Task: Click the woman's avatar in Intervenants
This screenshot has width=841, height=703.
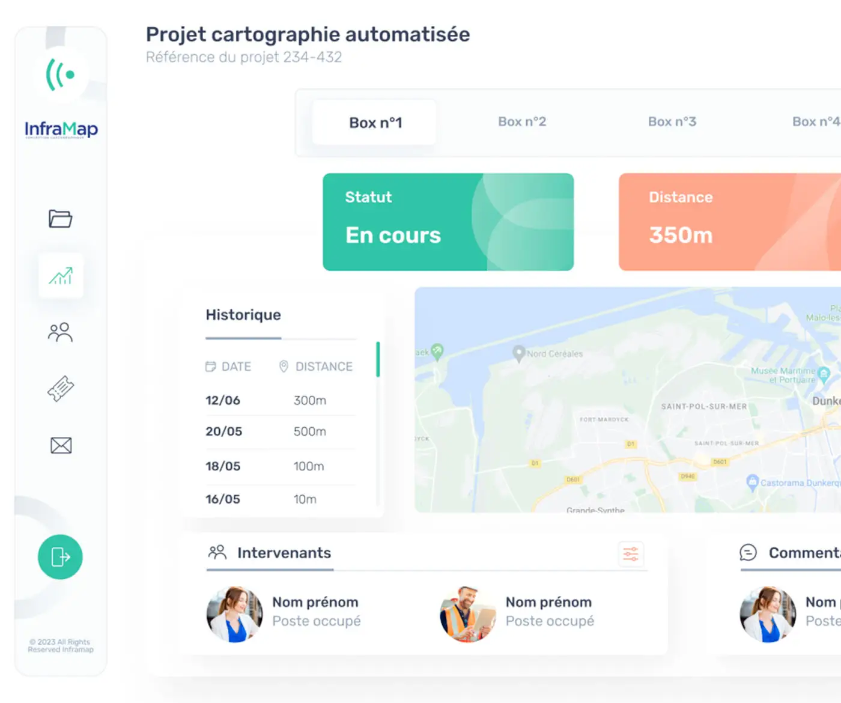Action: (234, 614)
